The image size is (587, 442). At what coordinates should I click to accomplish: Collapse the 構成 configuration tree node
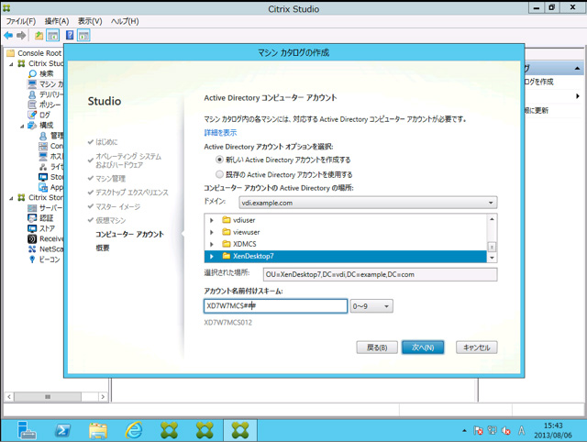[x=22, y=126]
